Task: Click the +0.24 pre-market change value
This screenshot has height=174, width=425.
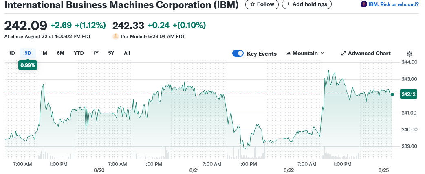Action: pyautogui.click(x=158, y=26)
